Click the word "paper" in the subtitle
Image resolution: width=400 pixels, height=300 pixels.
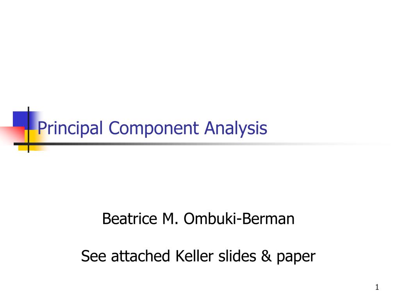coord(296,257)
